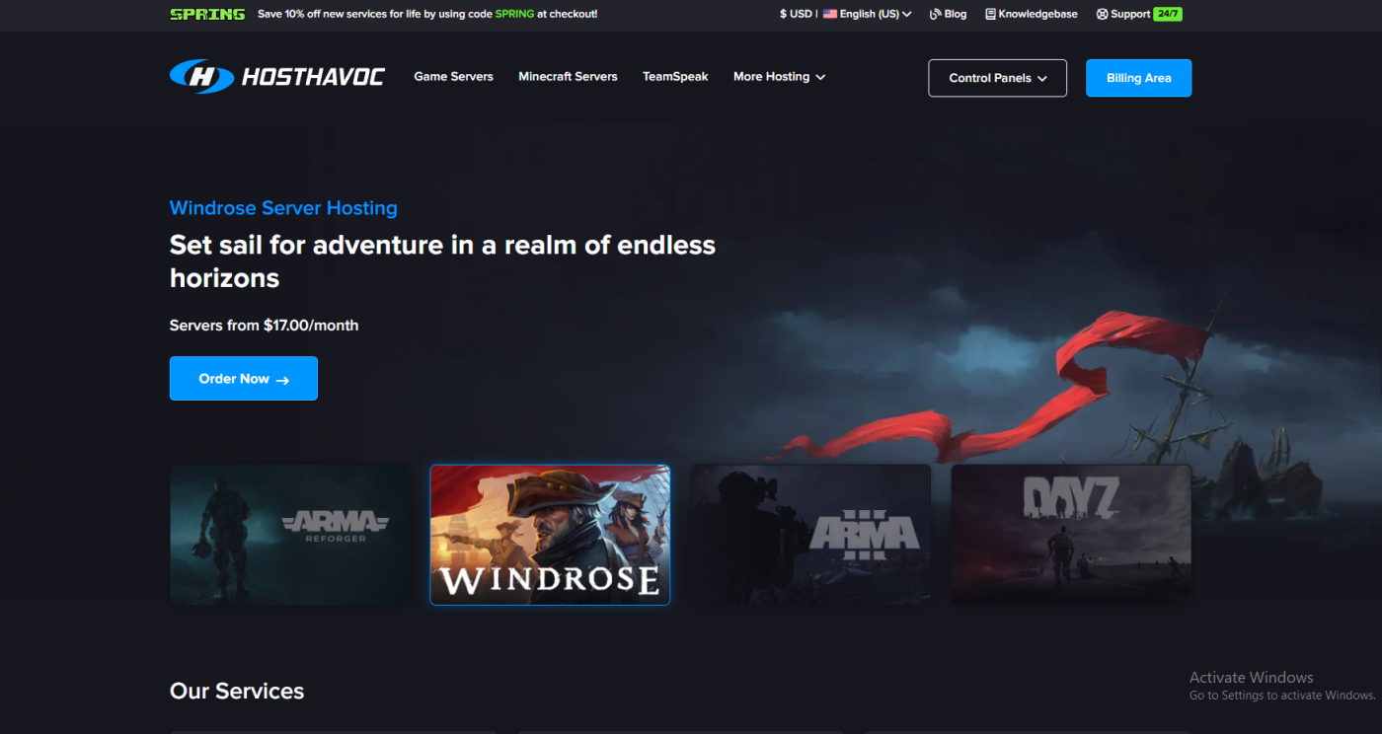The width and height of the screenshot is (1382, 734).
Task: Select the DayZ game thumbnail
Action: coord(1071,535)
